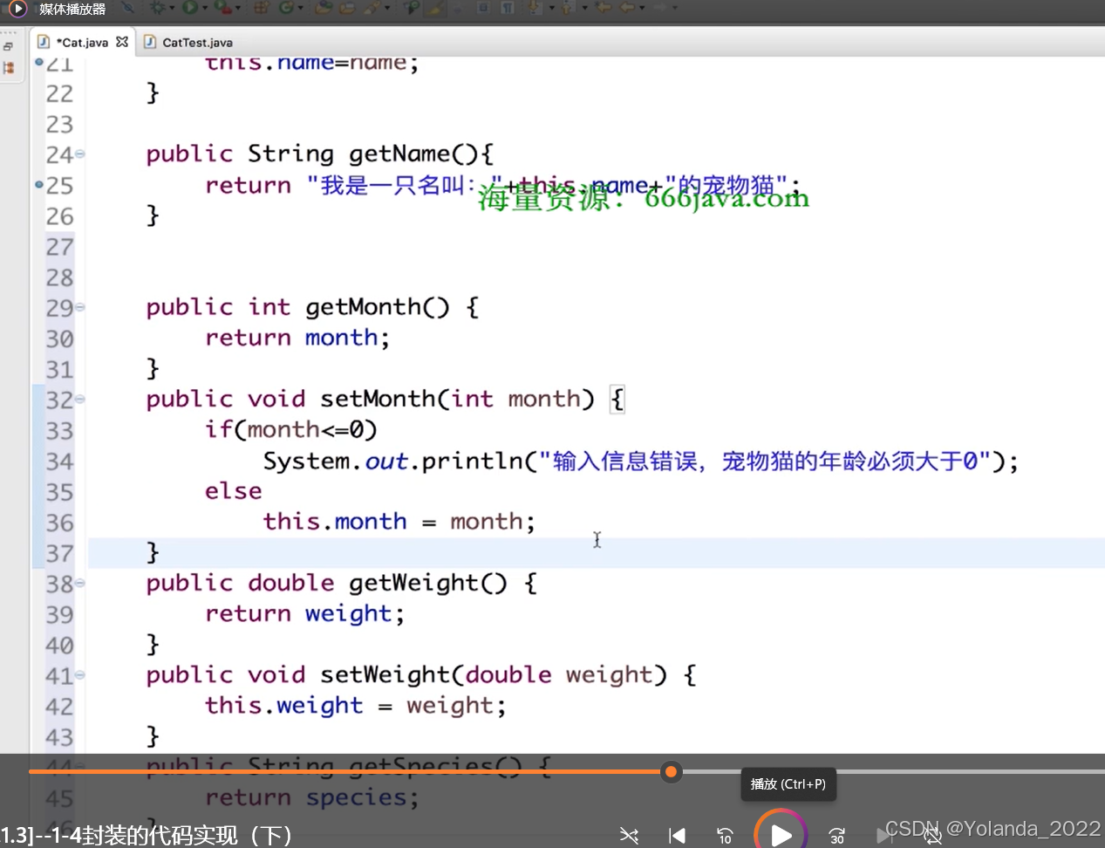Click the marker dot at line 21
This screenshot has width=1105, height=848.
[x=38, y=62]
